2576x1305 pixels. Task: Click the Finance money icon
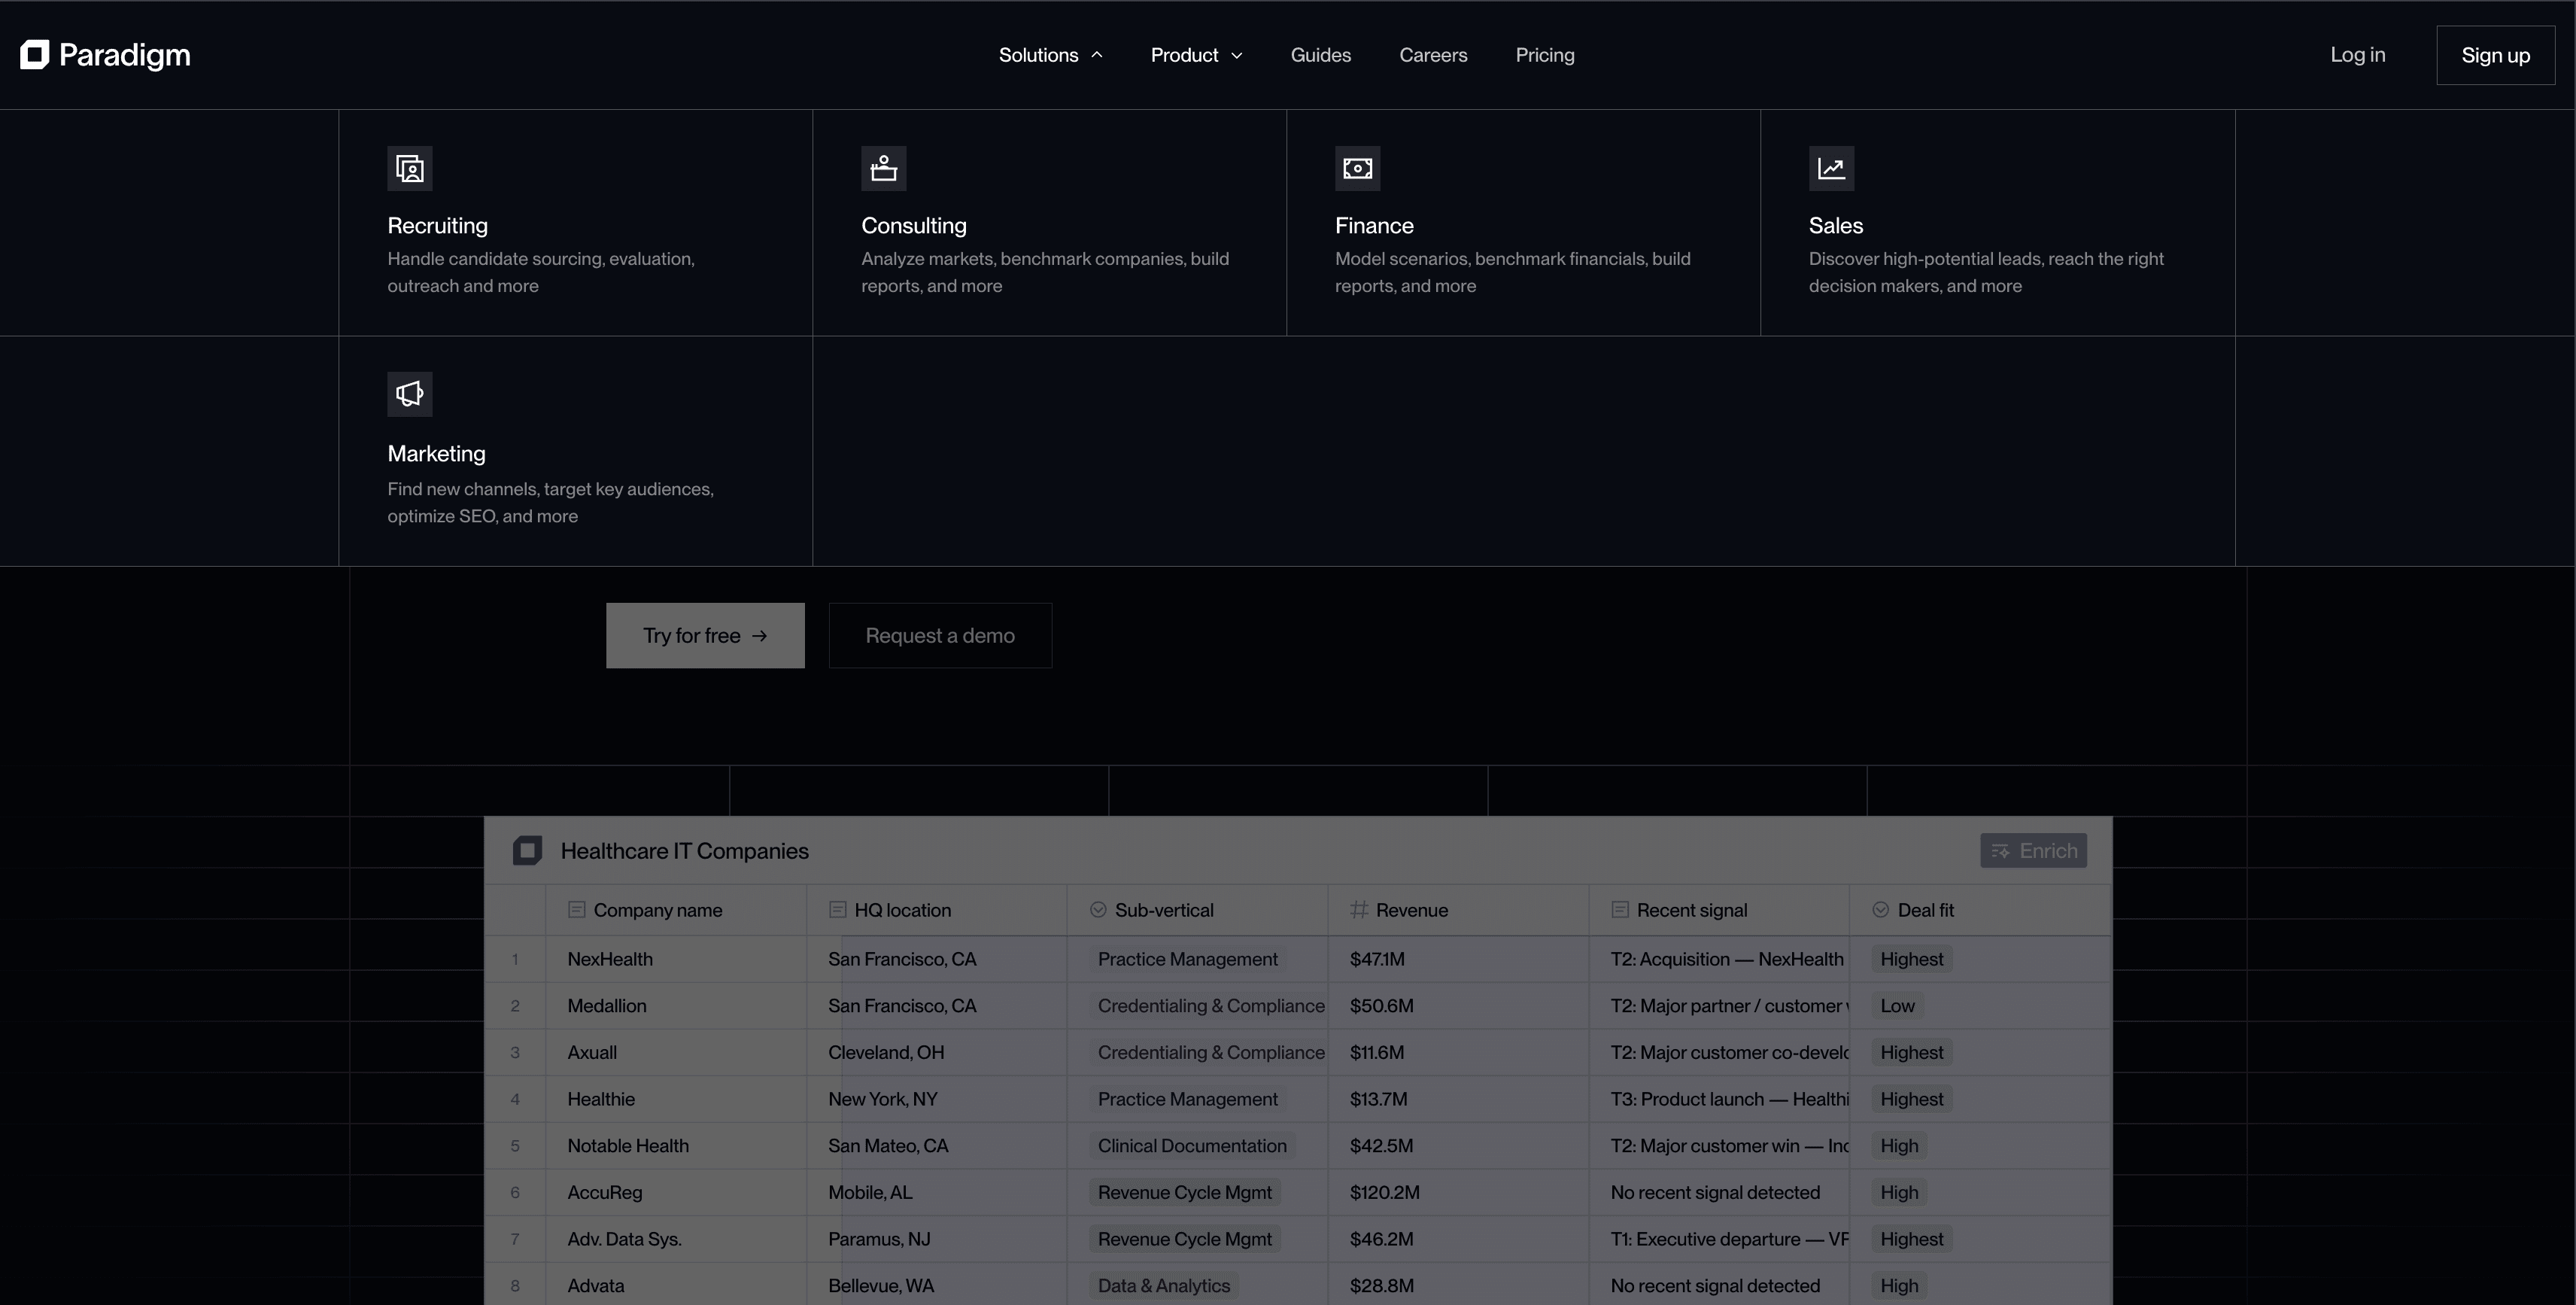coord(1357,168)
